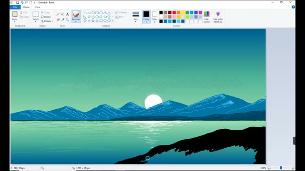Select the Magnifier tool
Image resolution: width=305 pixels, height=171 pixels.
tap(67, 19)
